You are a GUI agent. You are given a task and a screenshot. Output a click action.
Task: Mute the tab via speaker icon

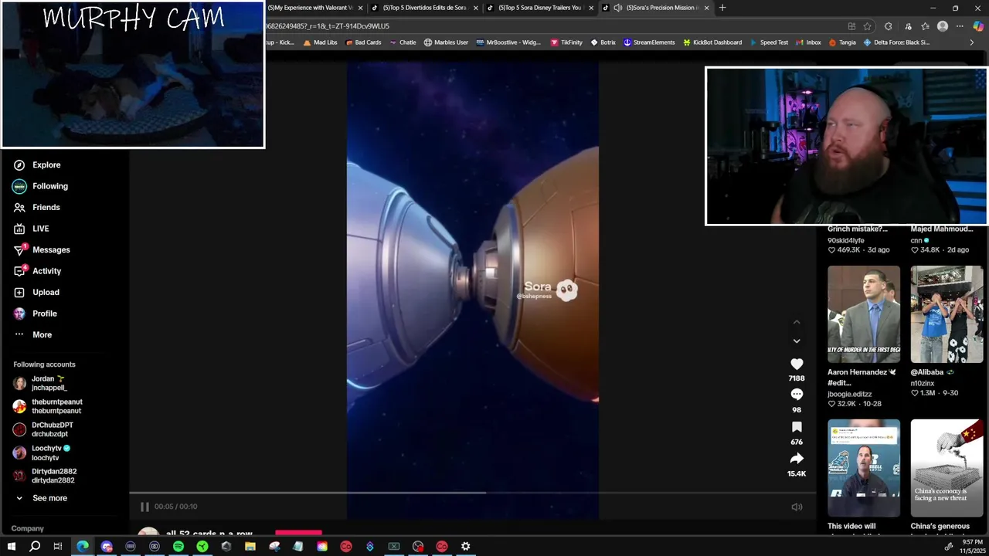(x=617, y=8)
